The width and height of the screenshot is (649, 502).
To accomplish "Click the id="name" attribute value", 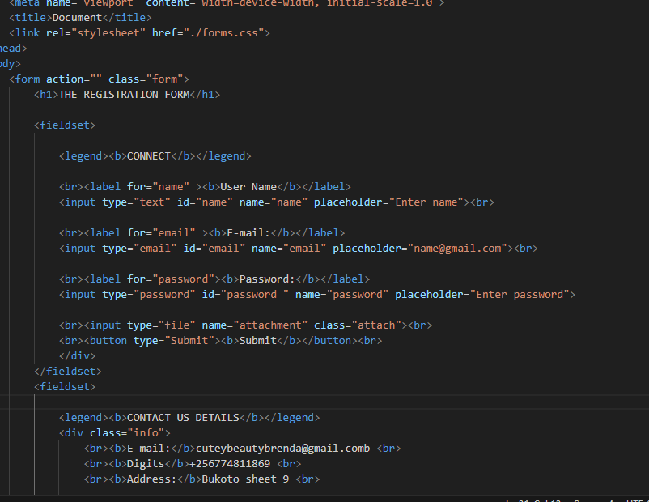I will [x=214, y=202].
